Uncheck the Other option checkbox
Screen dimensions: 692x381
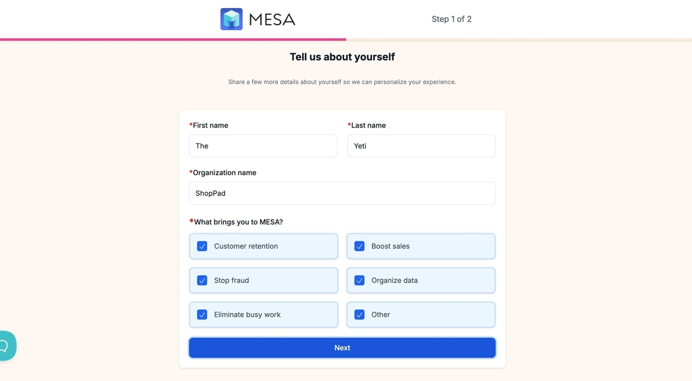point(360,315)
